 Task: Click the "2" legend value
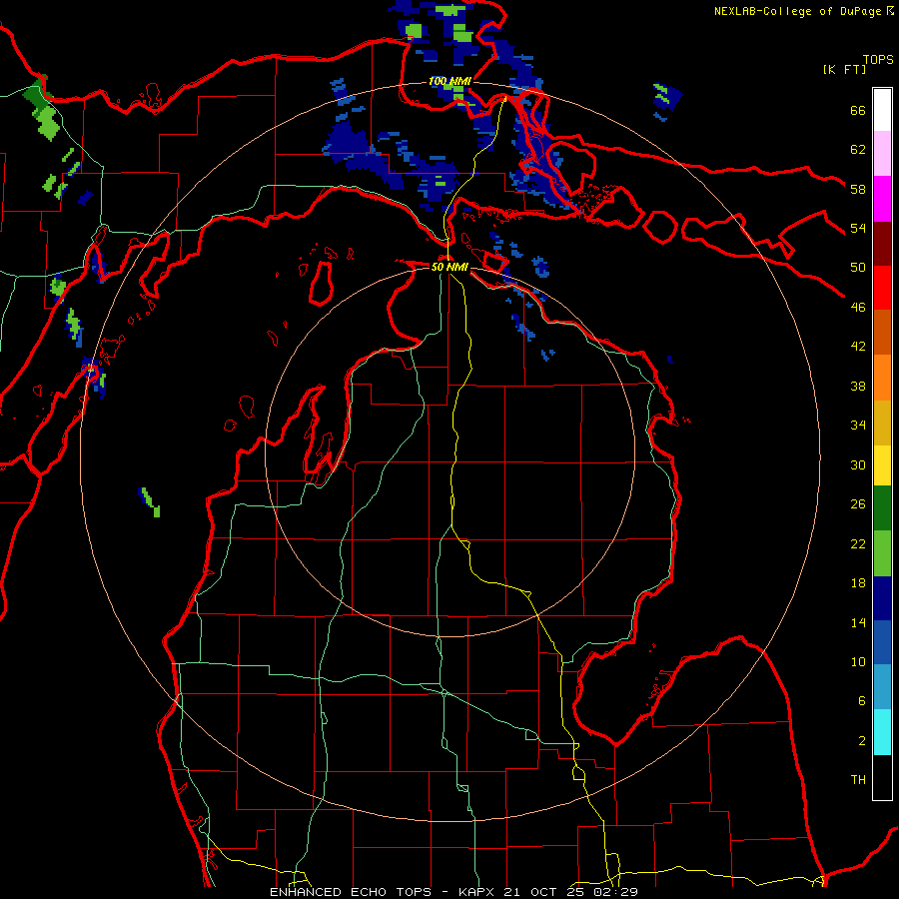[x=862, y=740]
